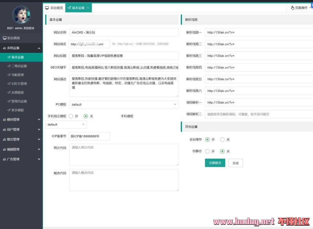The width and height of the screenshot is (313, 229).
Task: Open 管理员设置 in the sidebar
Action: click(x=21, y=101)
